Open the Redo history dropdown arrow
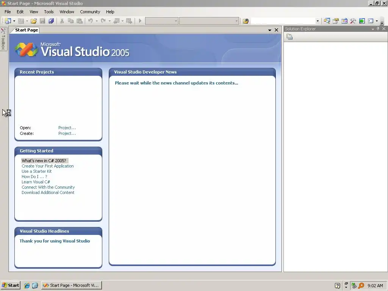 coord(110,21)
